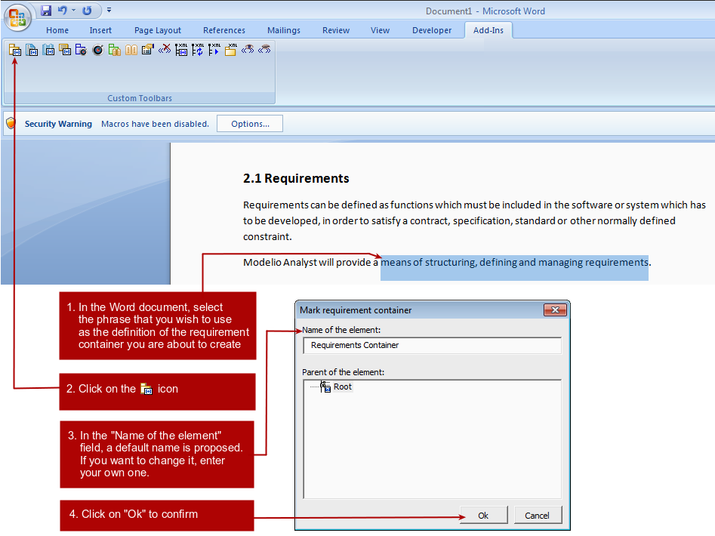The width and height of the screenshot is (715, 536).
Task: Select the Root item in parent tree
Action: (343, 387)
